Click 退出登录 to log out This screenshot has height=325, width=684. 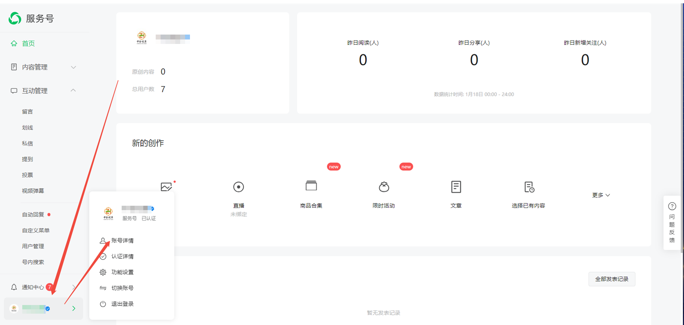point(122,304)
